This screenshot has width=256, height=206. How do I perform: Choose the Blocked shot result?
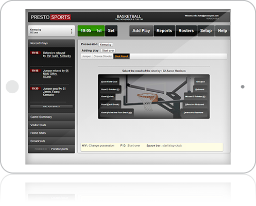pos(200,82)
